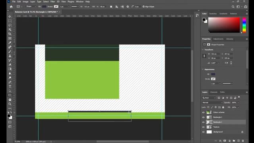The height and width of the screenshot is (143, 254).
Task: Open the Filter menu
Action: [x=53, y=2]
